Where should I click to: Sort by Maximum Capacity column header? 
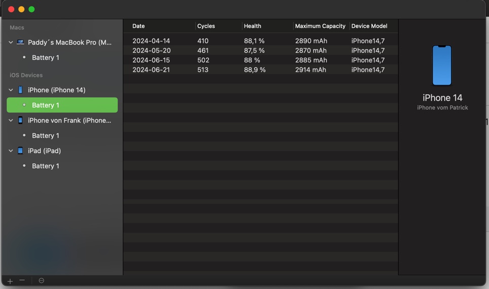(x=320, y=26)
